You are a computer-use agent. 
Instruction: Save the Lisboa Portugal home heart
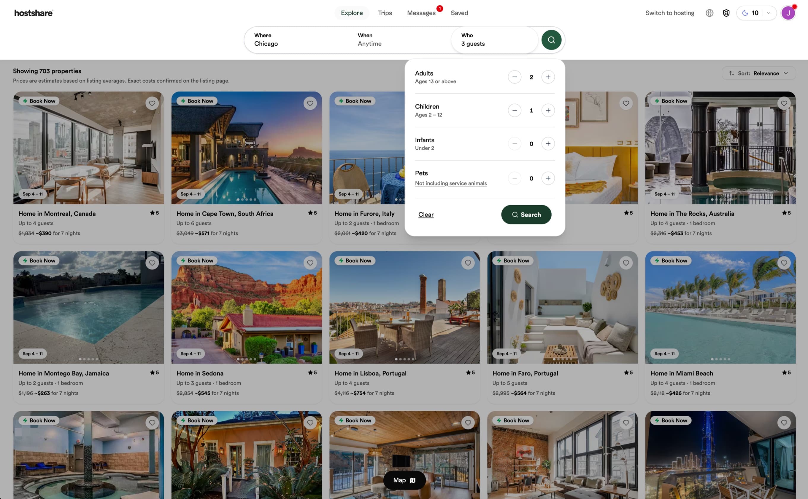coord(468,263)
